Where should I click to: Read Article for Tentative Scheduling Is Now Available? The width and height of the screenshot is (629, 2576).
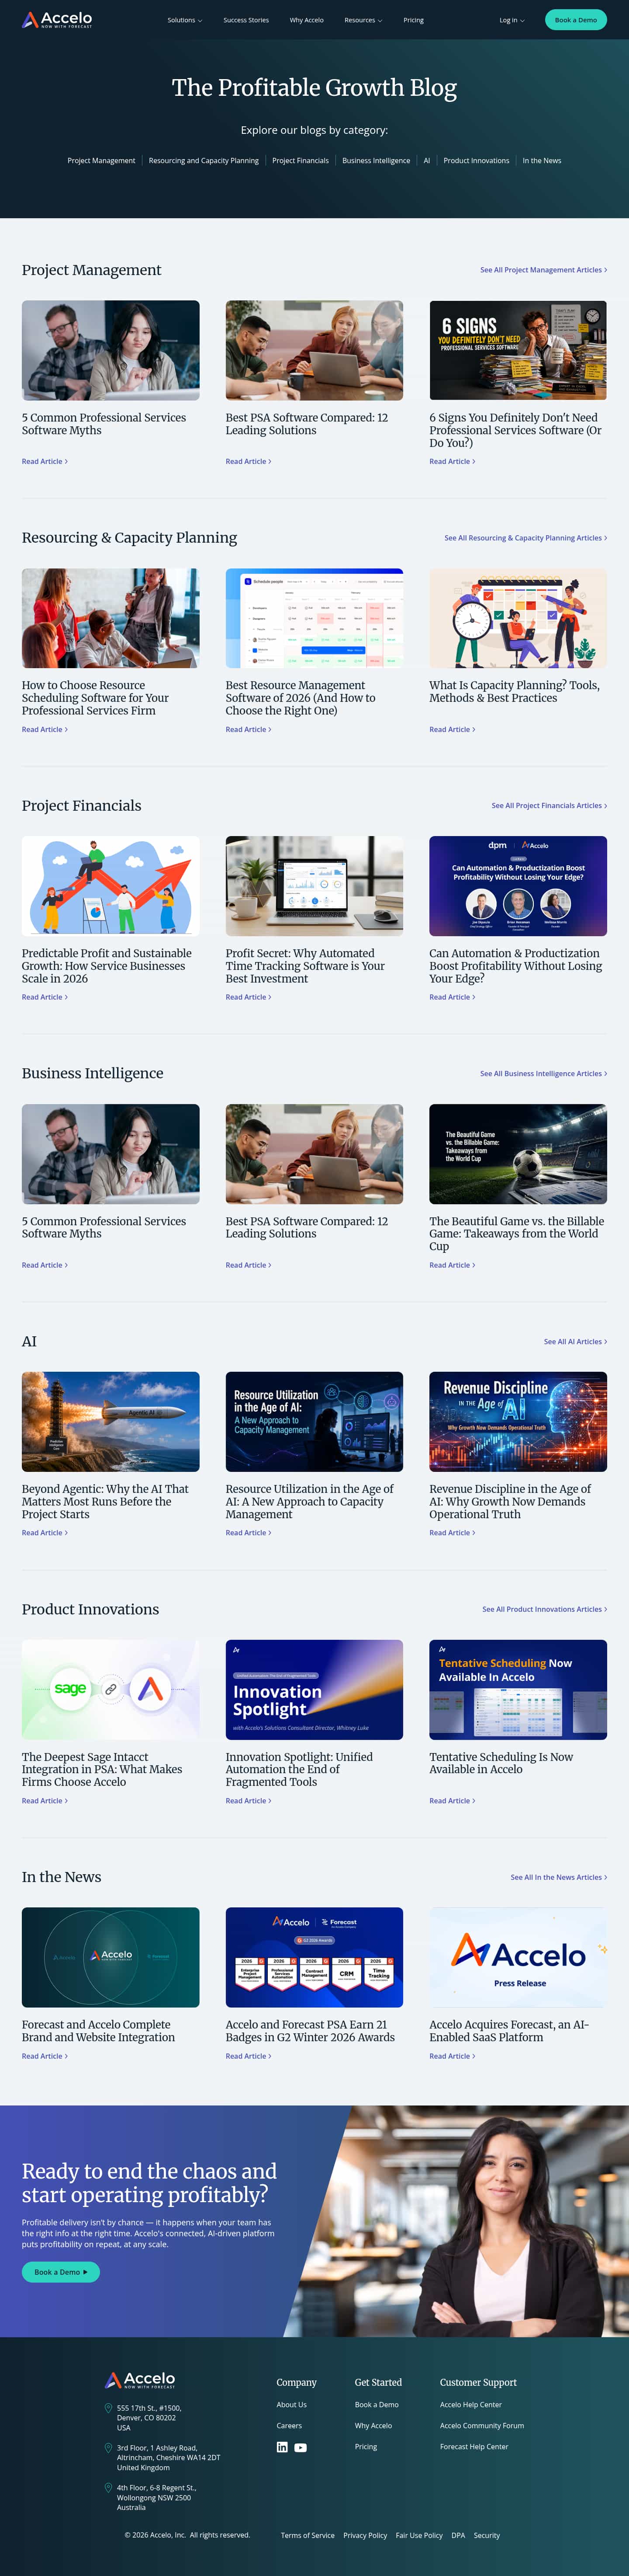[x=452, y=1801]
